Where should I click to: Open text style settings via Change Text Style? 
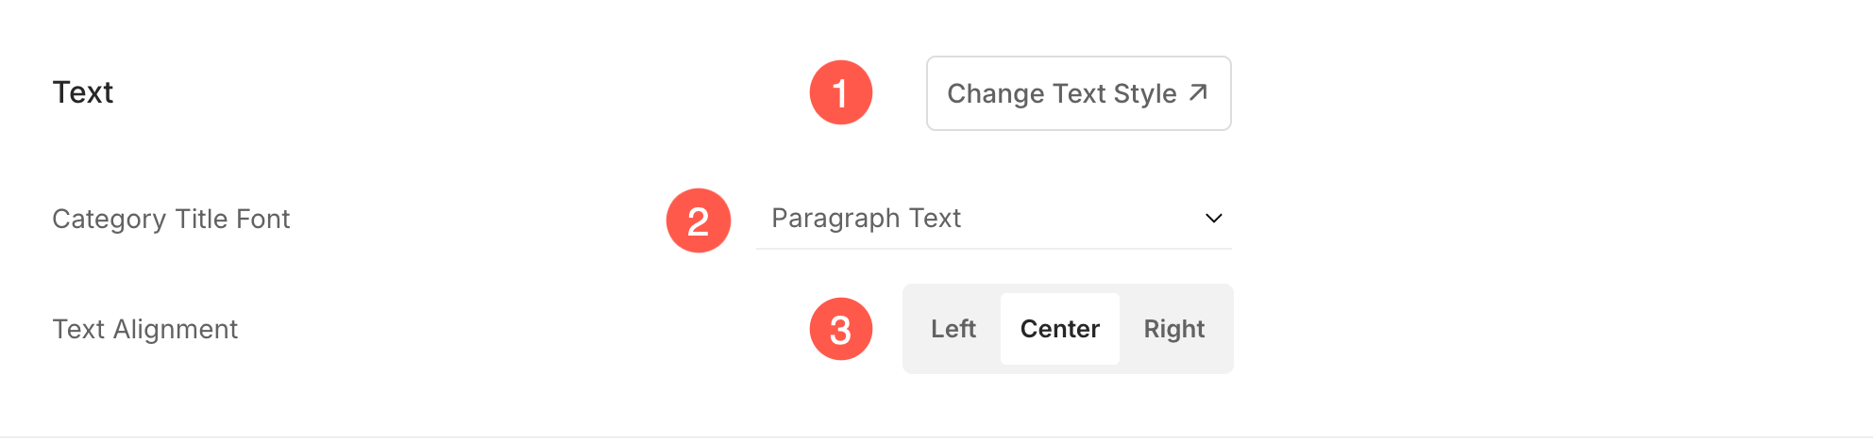(x=1078, y=93)
